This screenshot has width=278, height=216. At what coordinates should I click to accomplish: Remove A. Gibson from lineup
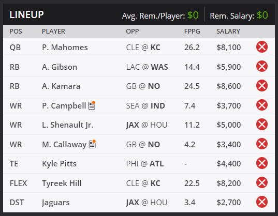click(262, 66)
